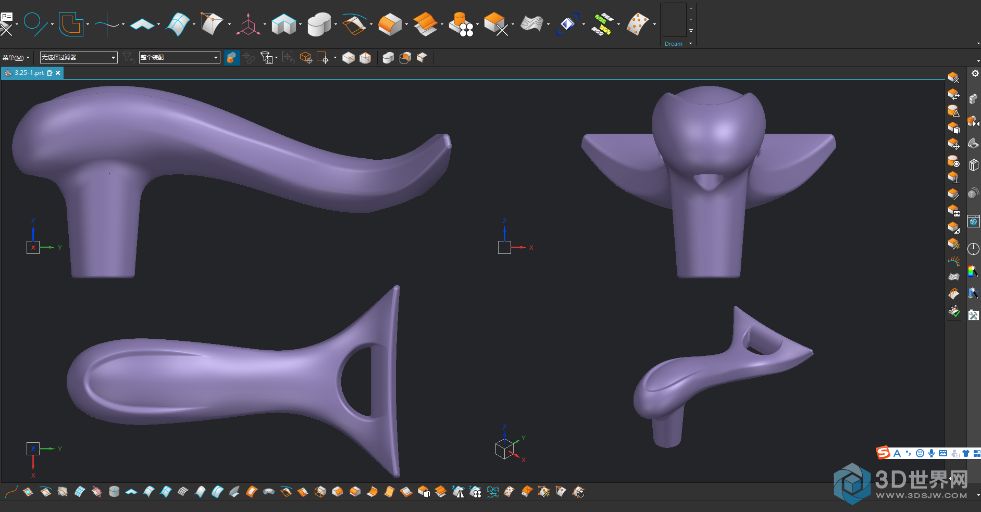Select the flat planar surface tool
Viewport: 981px width, 512px height.
tap(142, 24)
